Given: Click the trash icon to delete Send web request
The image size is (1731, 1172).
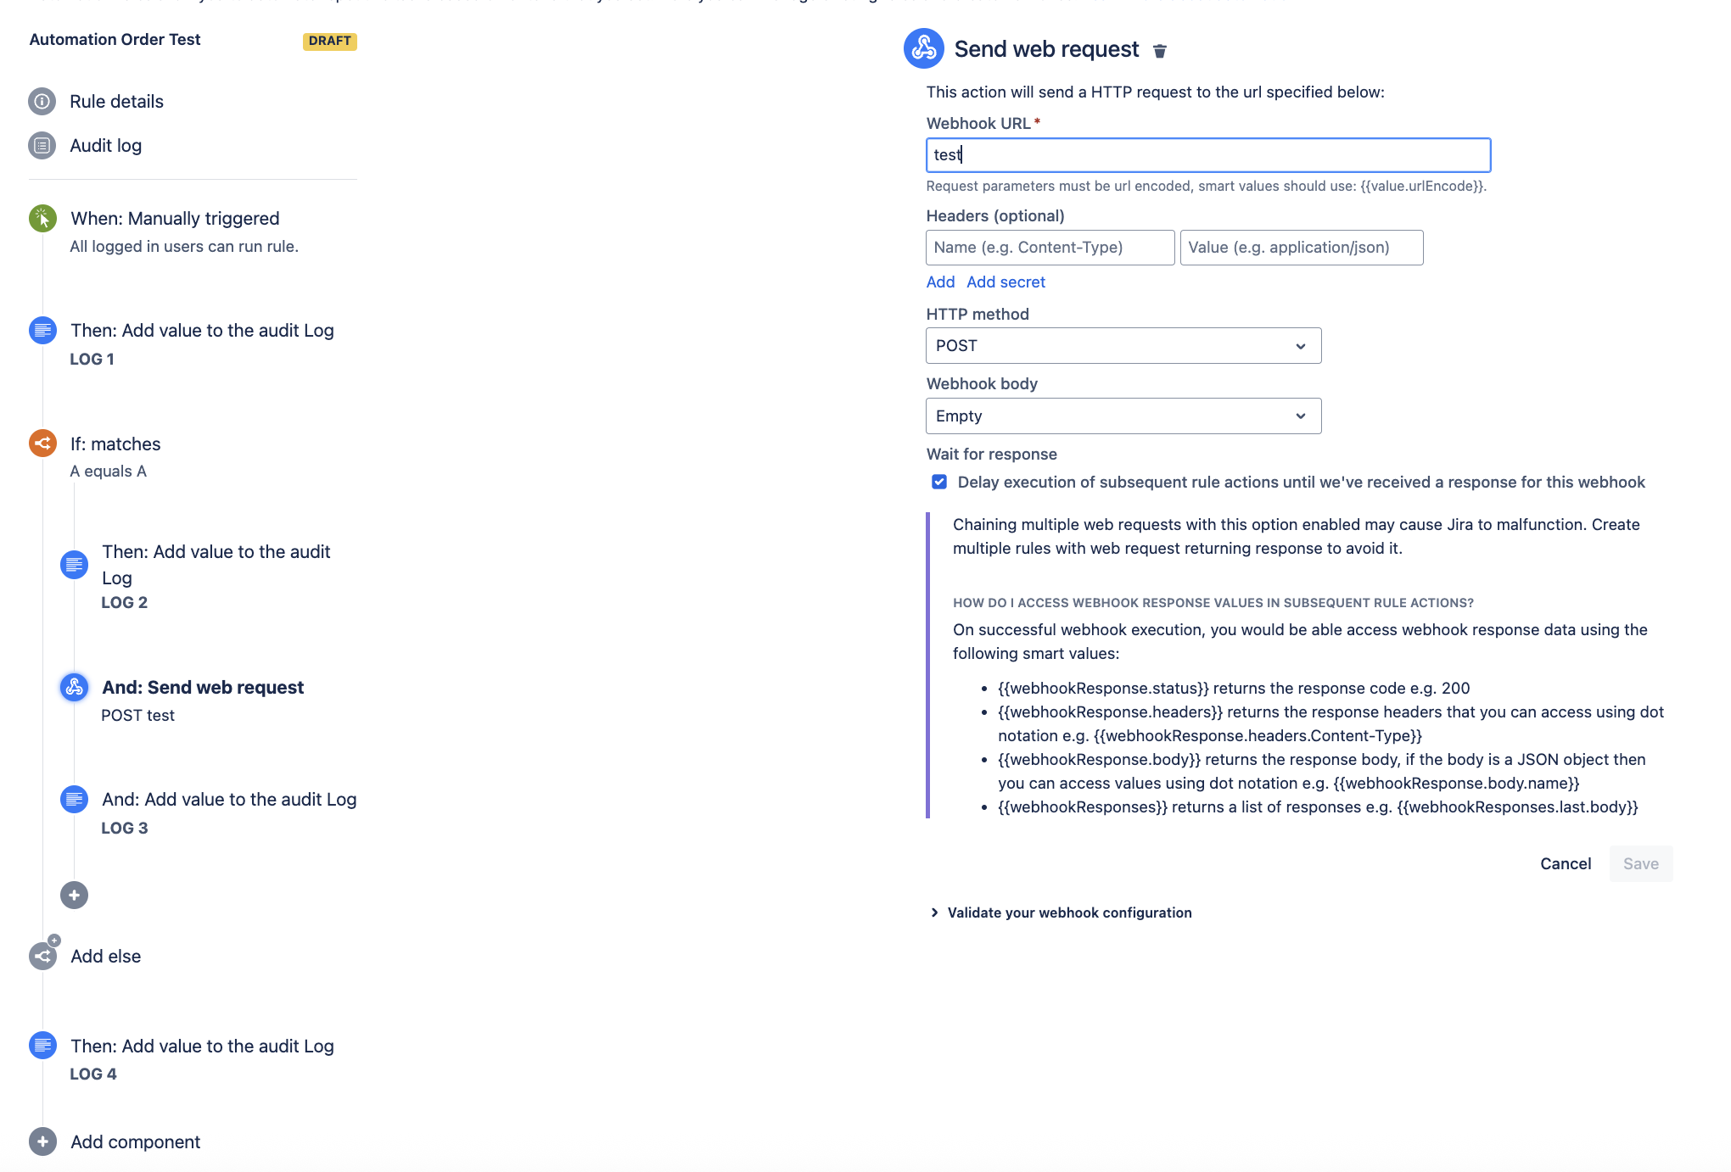Looking at the screenshot, I should coord(1160,50).
